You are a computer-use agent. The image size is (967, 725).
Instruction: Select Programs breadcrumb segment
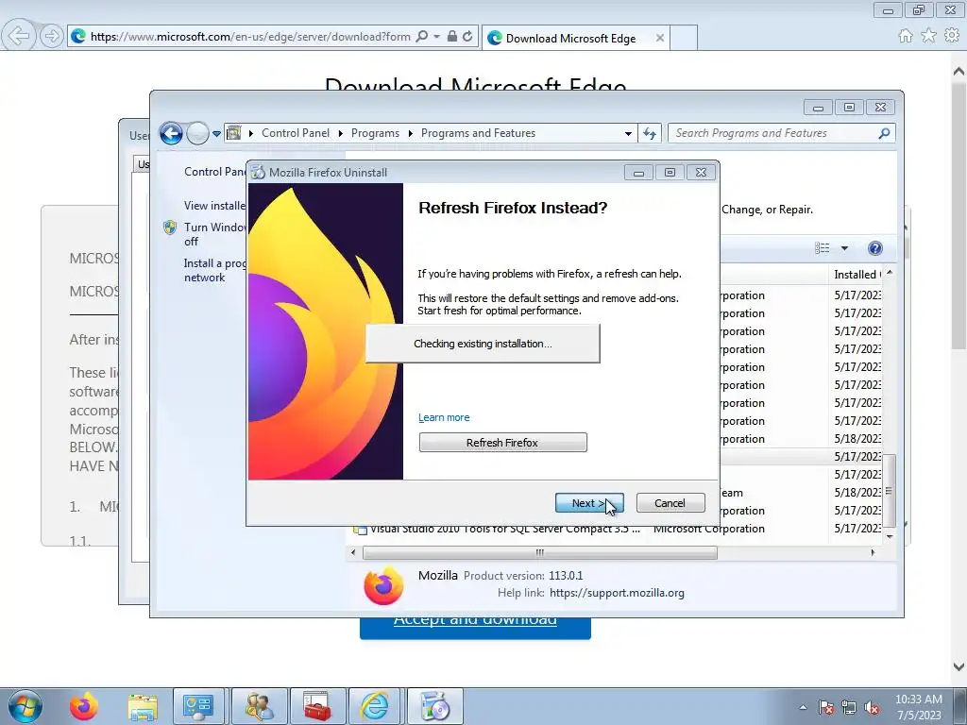(375, 133)
